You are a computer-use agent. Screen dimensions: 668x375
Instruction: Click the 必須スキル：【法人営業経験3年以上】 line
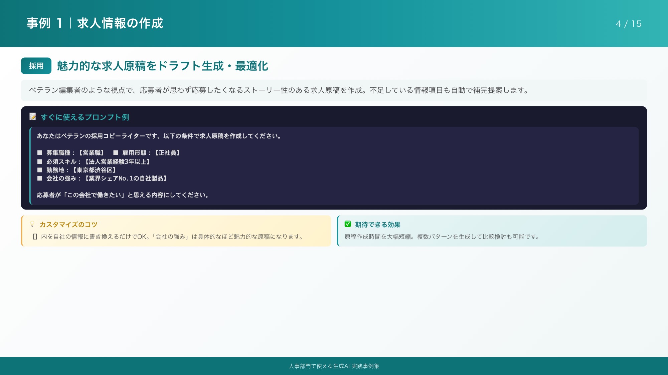point(98,161)
